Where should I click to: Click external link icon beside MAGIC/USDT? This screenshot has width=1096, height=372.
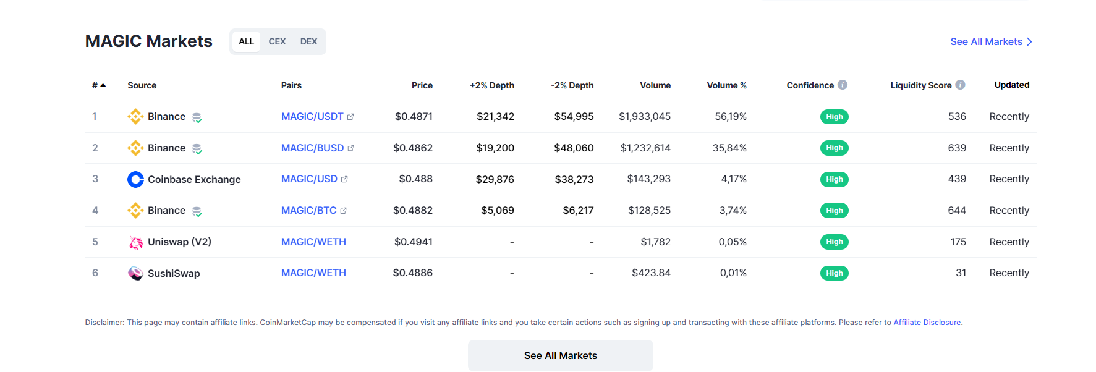click(x=350, y=117)
